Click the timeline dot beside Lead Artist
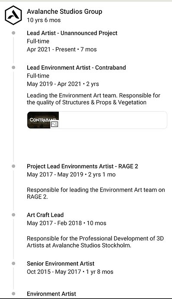 pos(13,33)
